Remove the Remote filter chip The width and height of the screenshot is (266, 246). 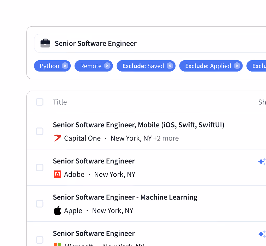click(x=107, y=66)
